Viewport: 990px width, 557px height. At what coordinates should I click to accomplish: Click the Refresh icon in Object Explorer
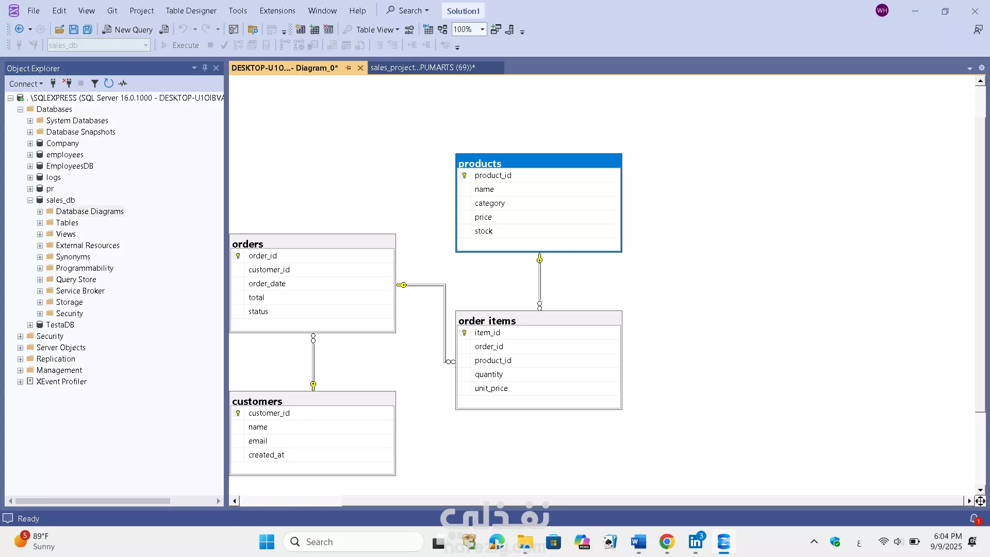[x=108, y=84]
